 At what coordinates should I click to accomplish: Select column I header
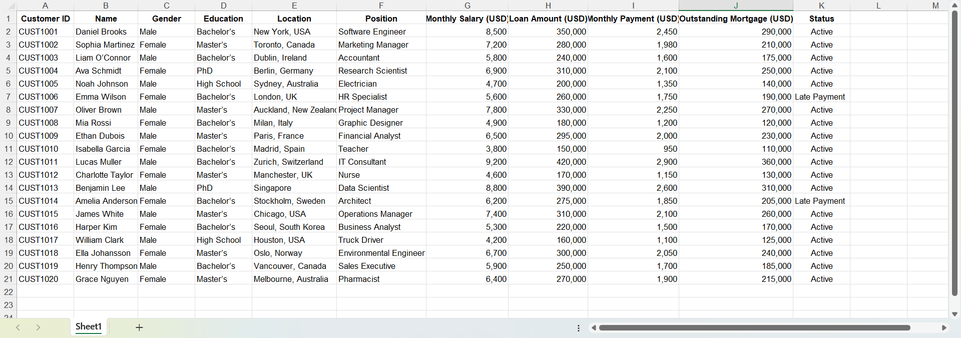tap(633, 6)
